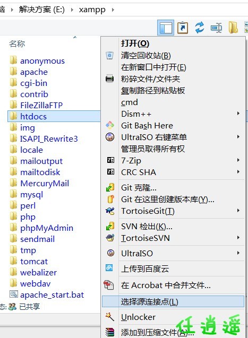Select 复制路径到粘贴板 in context menu

click(153, 91)
